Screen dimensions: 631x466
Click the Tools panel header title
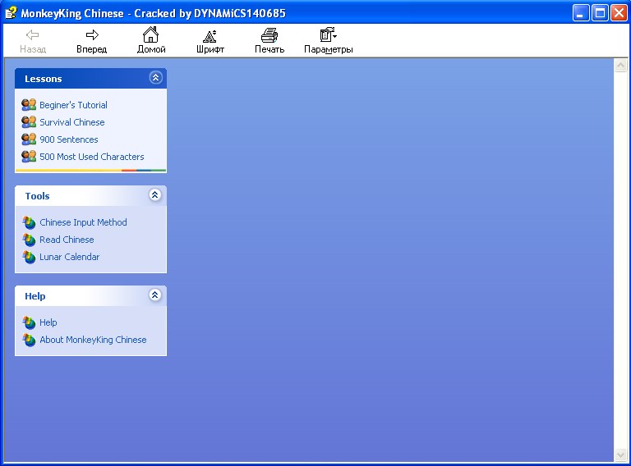pos(38,196)
